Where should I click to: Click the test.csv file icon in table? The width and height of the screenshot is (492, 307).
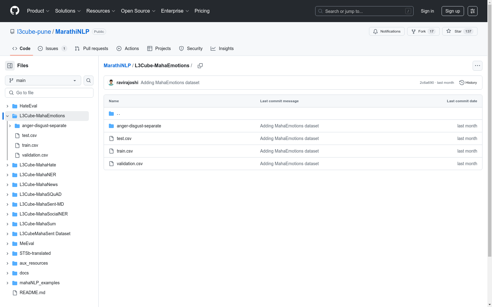coord(111,138)
